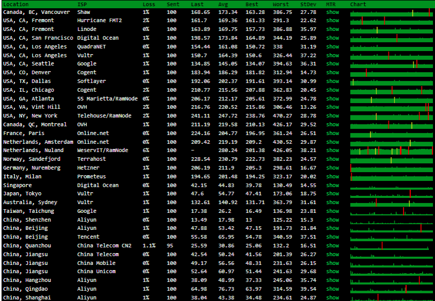The image size is (435, 301).
Task: Show MTR for Norway, Sandefjord Terrahost
Action: click(x=332, y=159)
